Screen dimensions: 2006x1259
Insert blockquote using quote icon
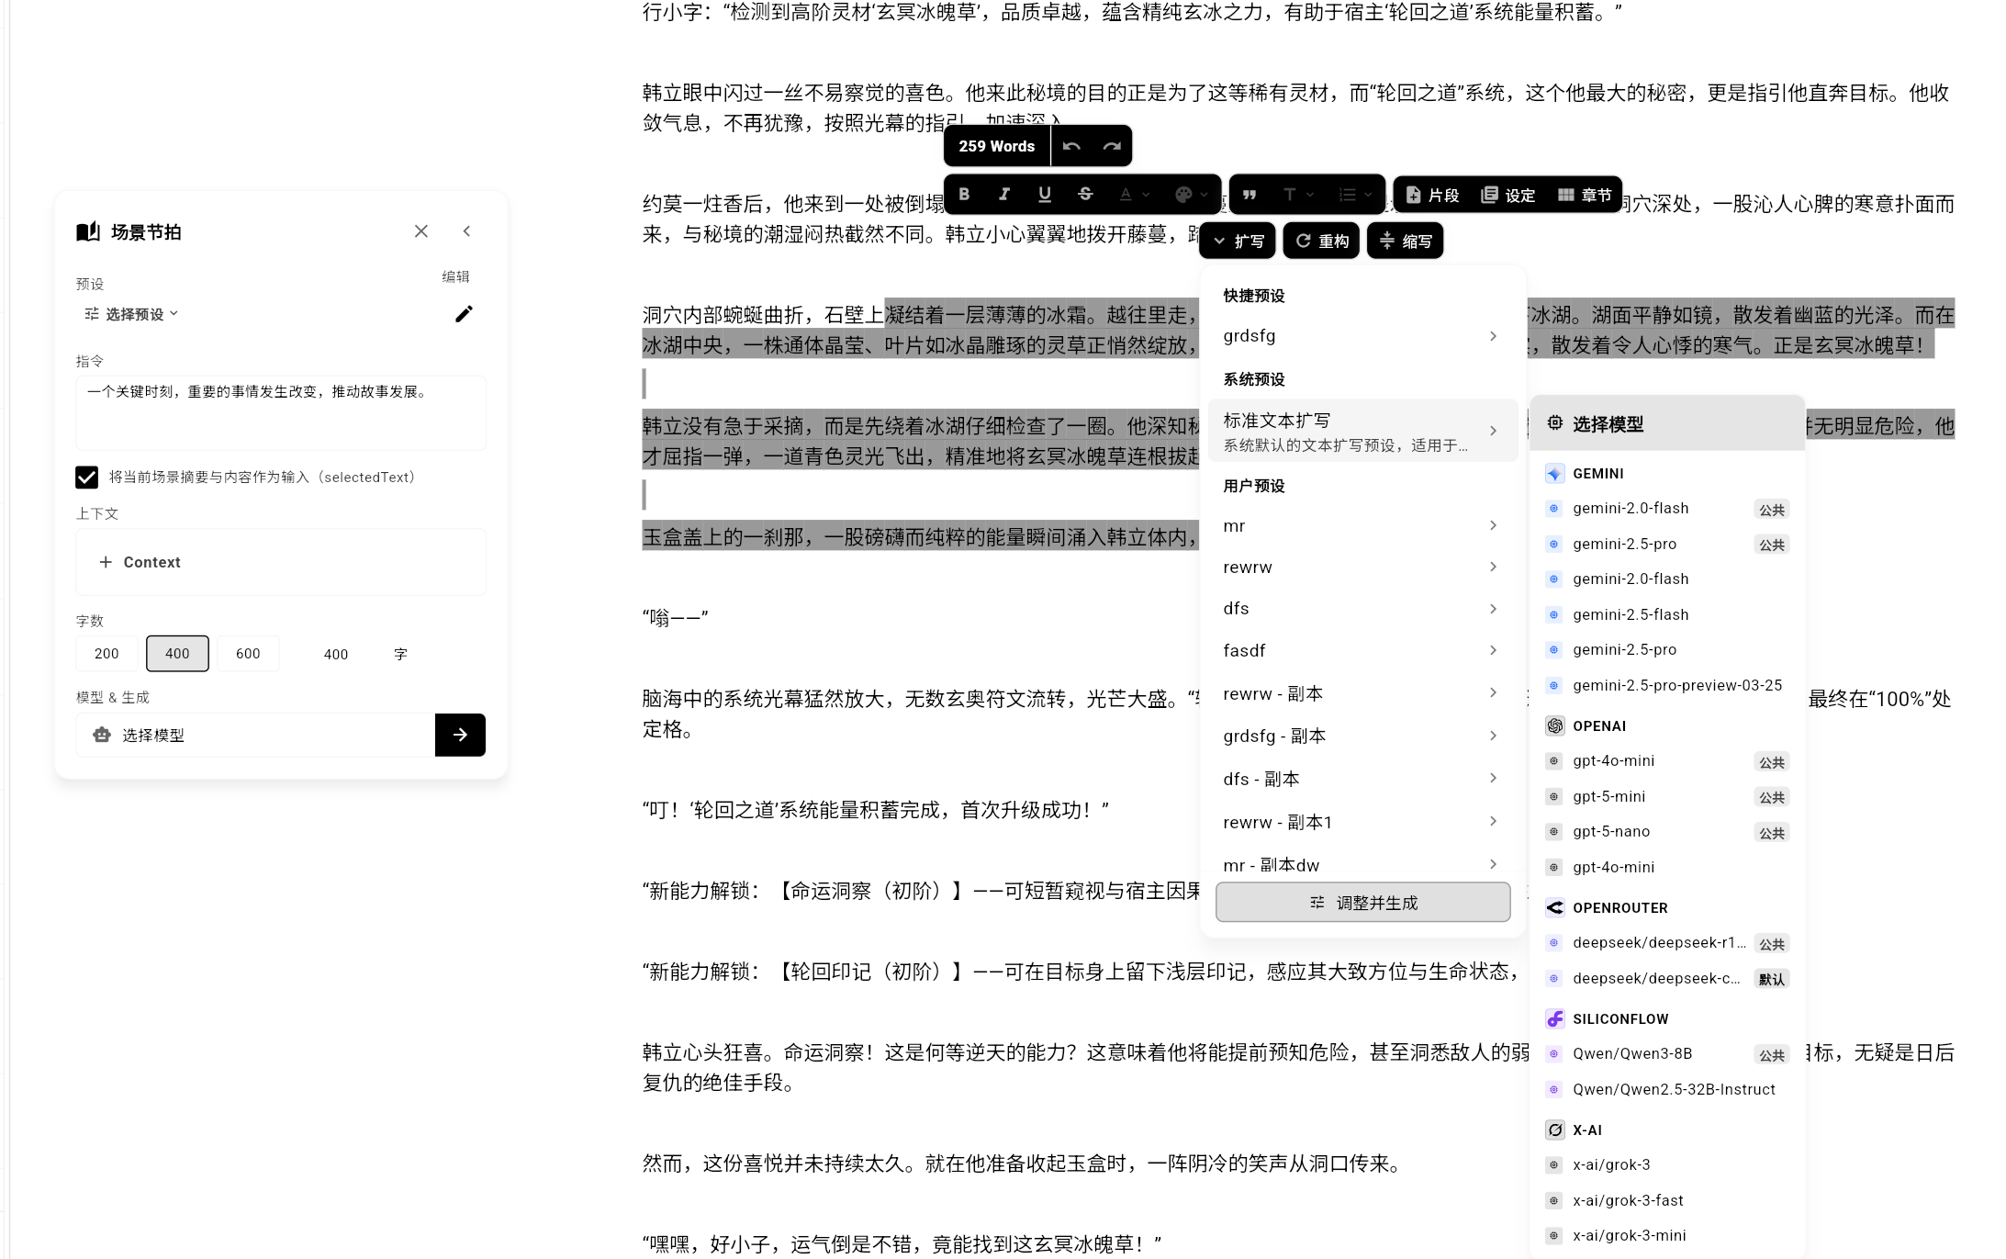pyautogui.click(x=1250, y=195)
